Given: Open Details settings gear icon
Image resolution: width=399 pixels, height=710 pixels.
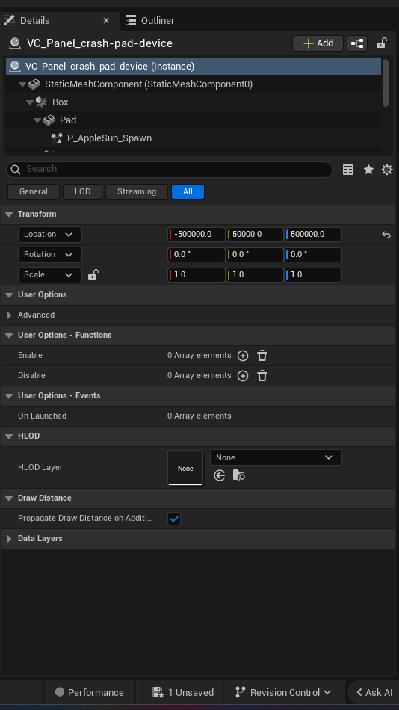Looking at the screenshot, I should pyautogui.click(x=387, y=170).
